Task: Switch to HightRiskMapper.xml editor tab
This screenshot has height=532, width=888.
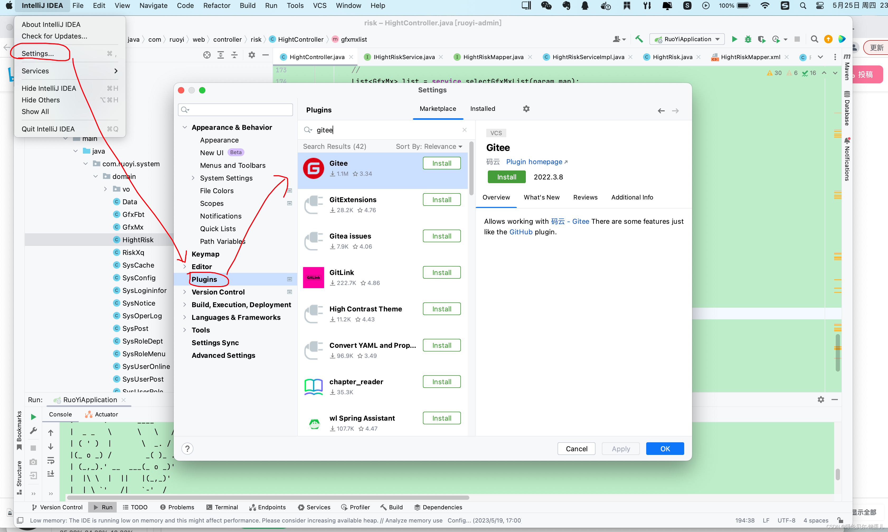Action: (750, 57)
